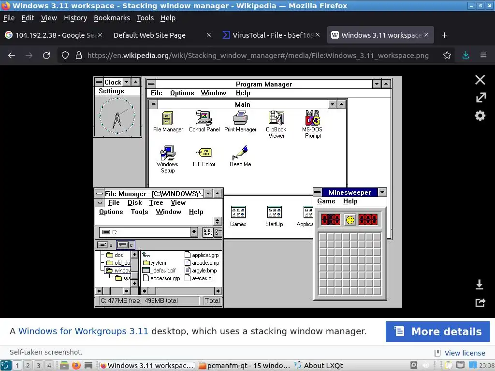Viewport: 495px width, 371px height.
Task: Click the MS-DOS Prompt icon in the image
Action: [312, 124]
